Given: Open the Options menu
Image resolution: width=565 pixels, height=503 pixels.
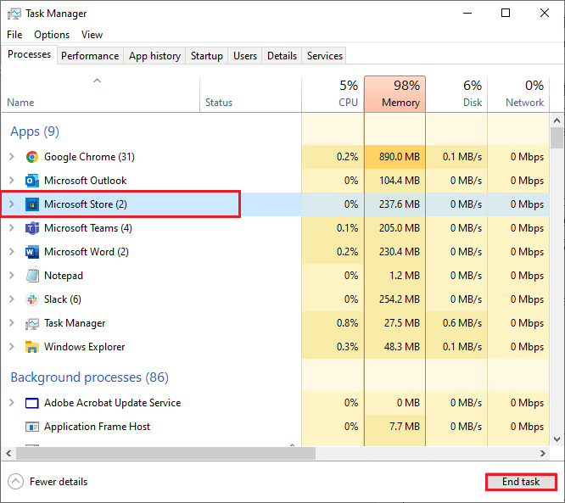Looking at the screenshot, I should point(52,35).
